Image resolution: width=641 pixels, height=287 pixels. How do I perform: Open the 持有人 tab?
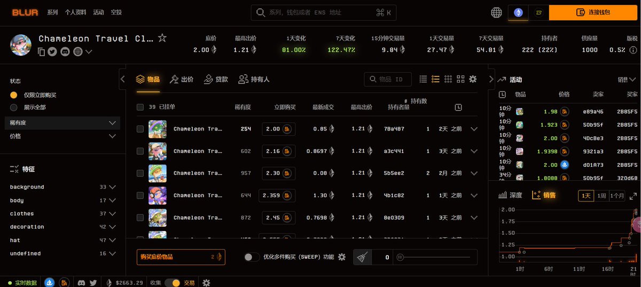254,79
